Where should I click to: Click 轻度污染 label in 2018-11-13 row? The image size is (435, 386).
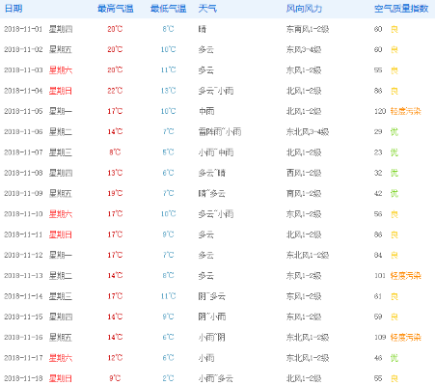[x=405, y=276]
